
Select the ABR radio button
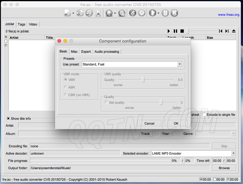click(66, 87)
